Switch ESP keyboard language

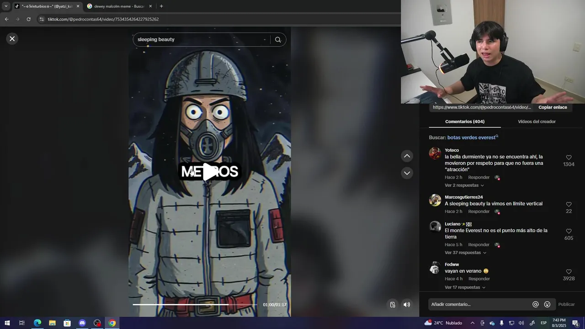pos(544,323)
